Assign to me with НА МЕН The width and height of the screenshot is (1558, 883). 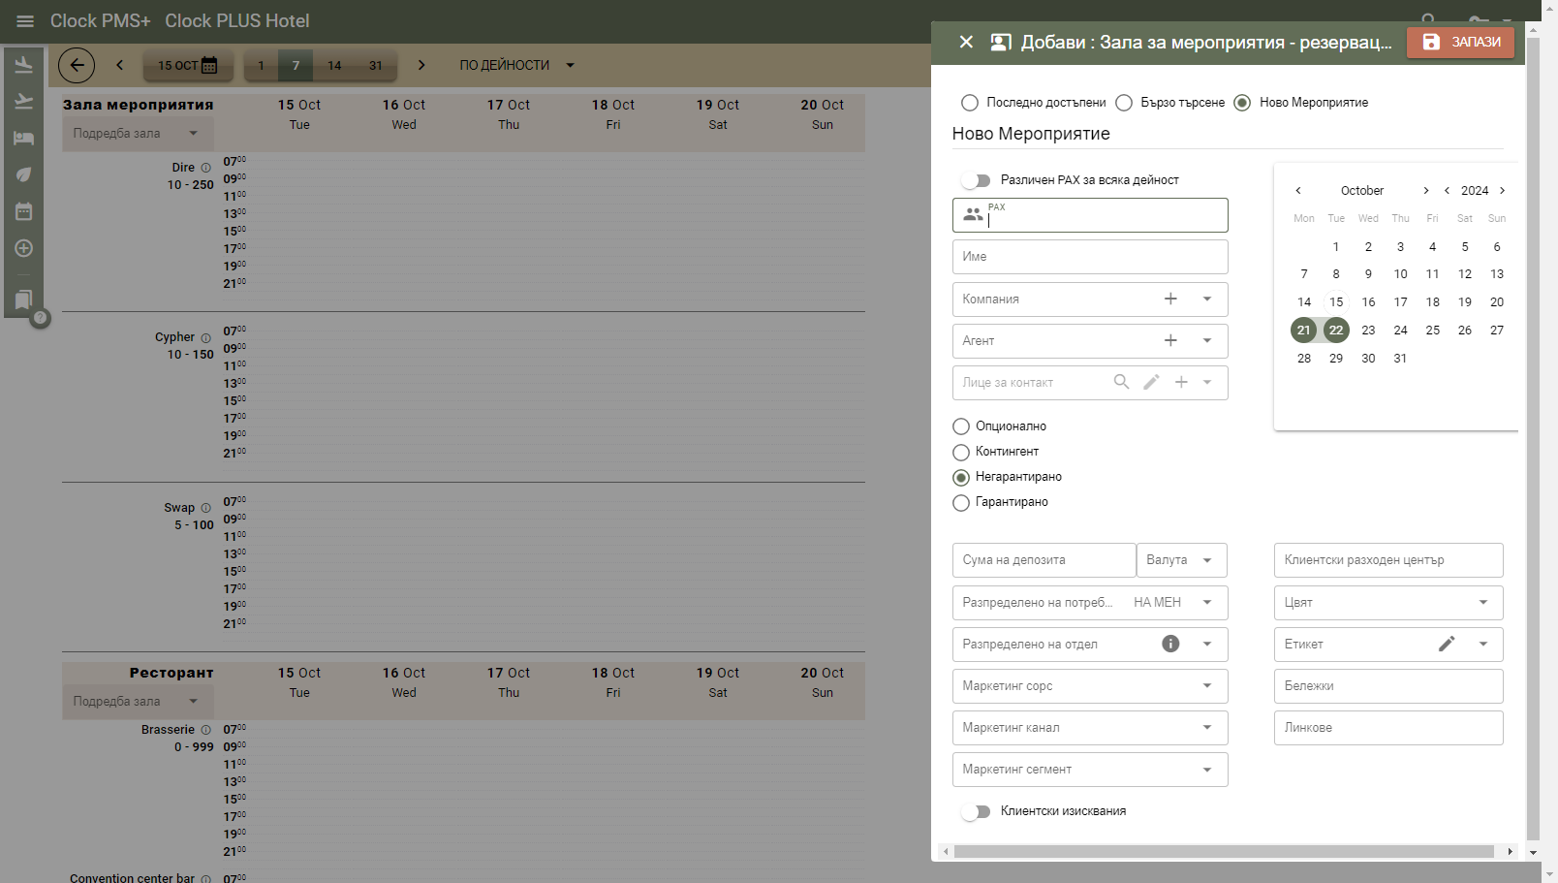tap(1158, 603)
